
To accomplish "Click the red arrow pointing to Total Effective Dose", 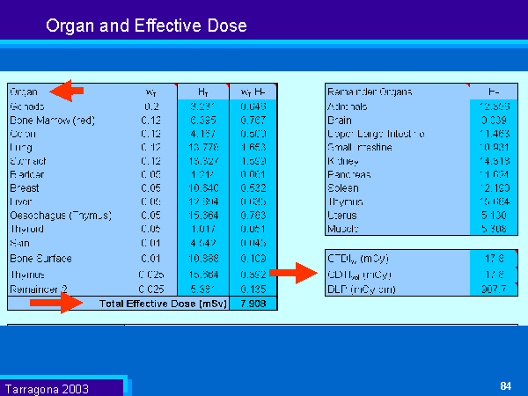I will tap(49, 304).
